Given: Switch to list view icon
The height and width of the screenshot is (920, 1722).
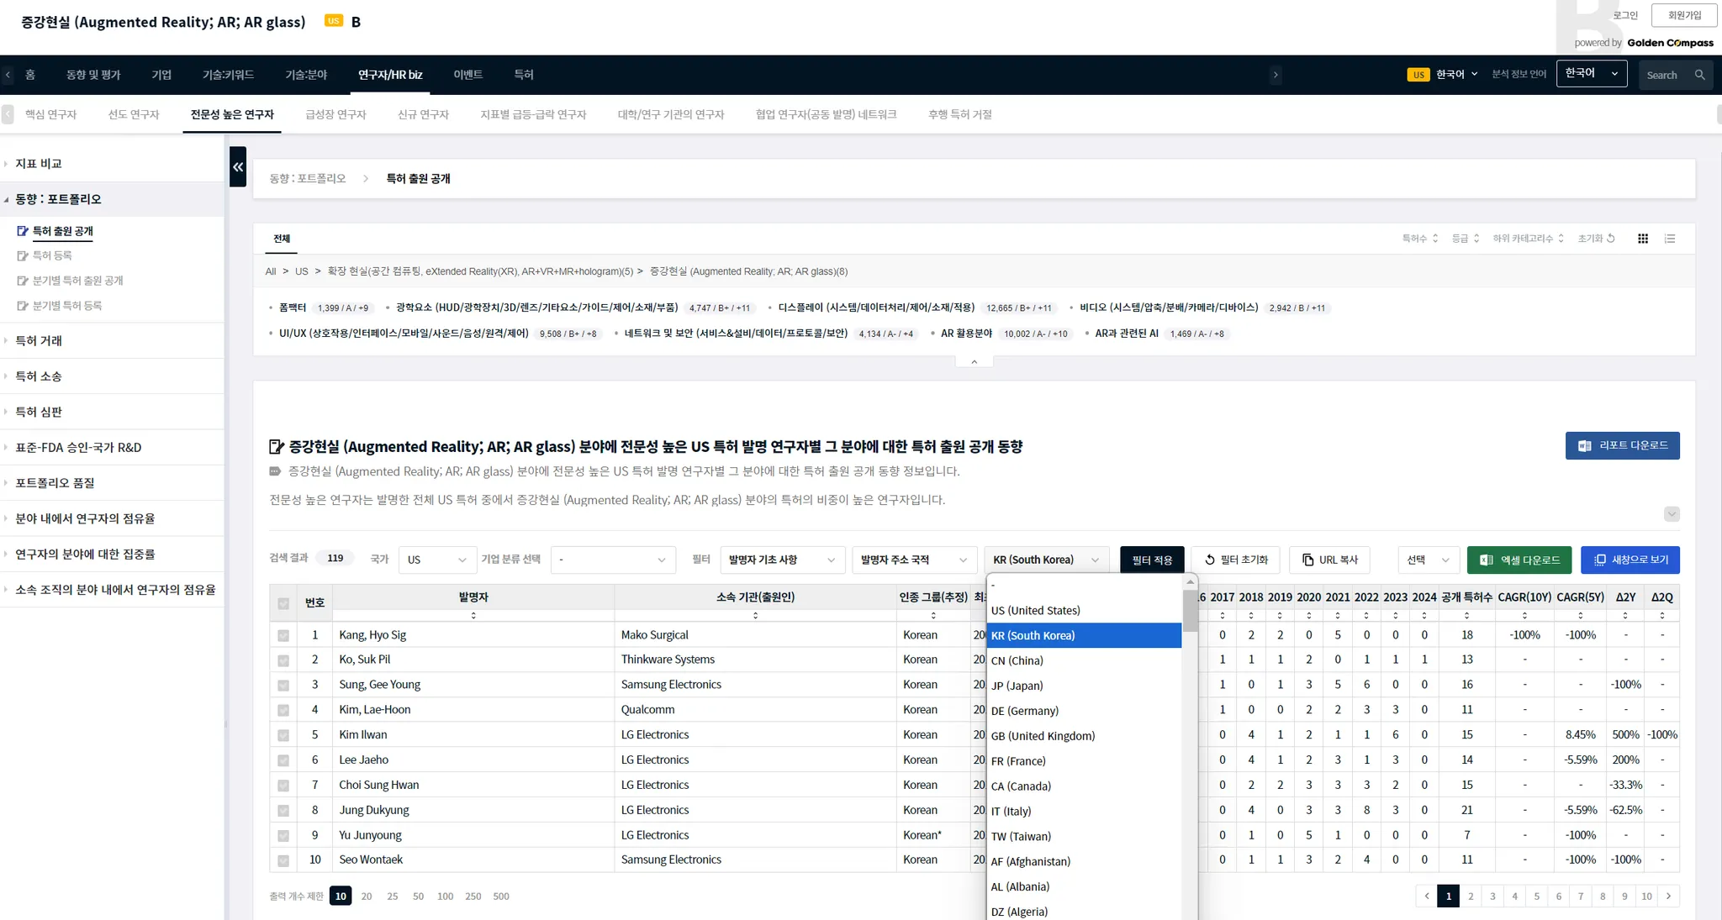Looking at the screenshot, I should (x=1670, y=239).
